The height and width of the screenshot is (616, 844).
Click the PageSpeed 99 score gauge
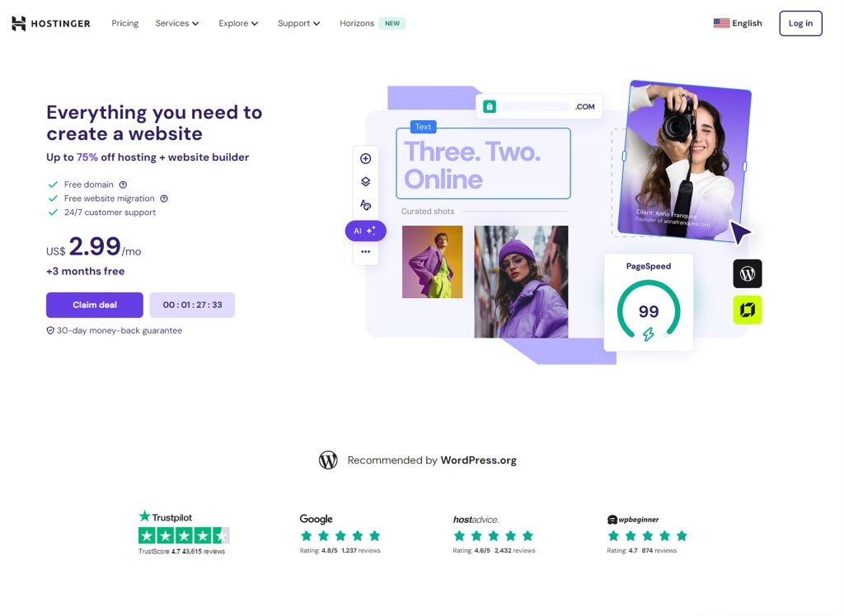click(x=649, y=311)
